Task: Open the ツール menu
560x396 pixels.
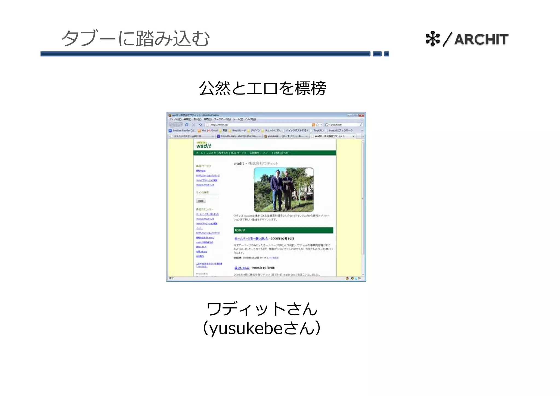Action: [238, 120]
